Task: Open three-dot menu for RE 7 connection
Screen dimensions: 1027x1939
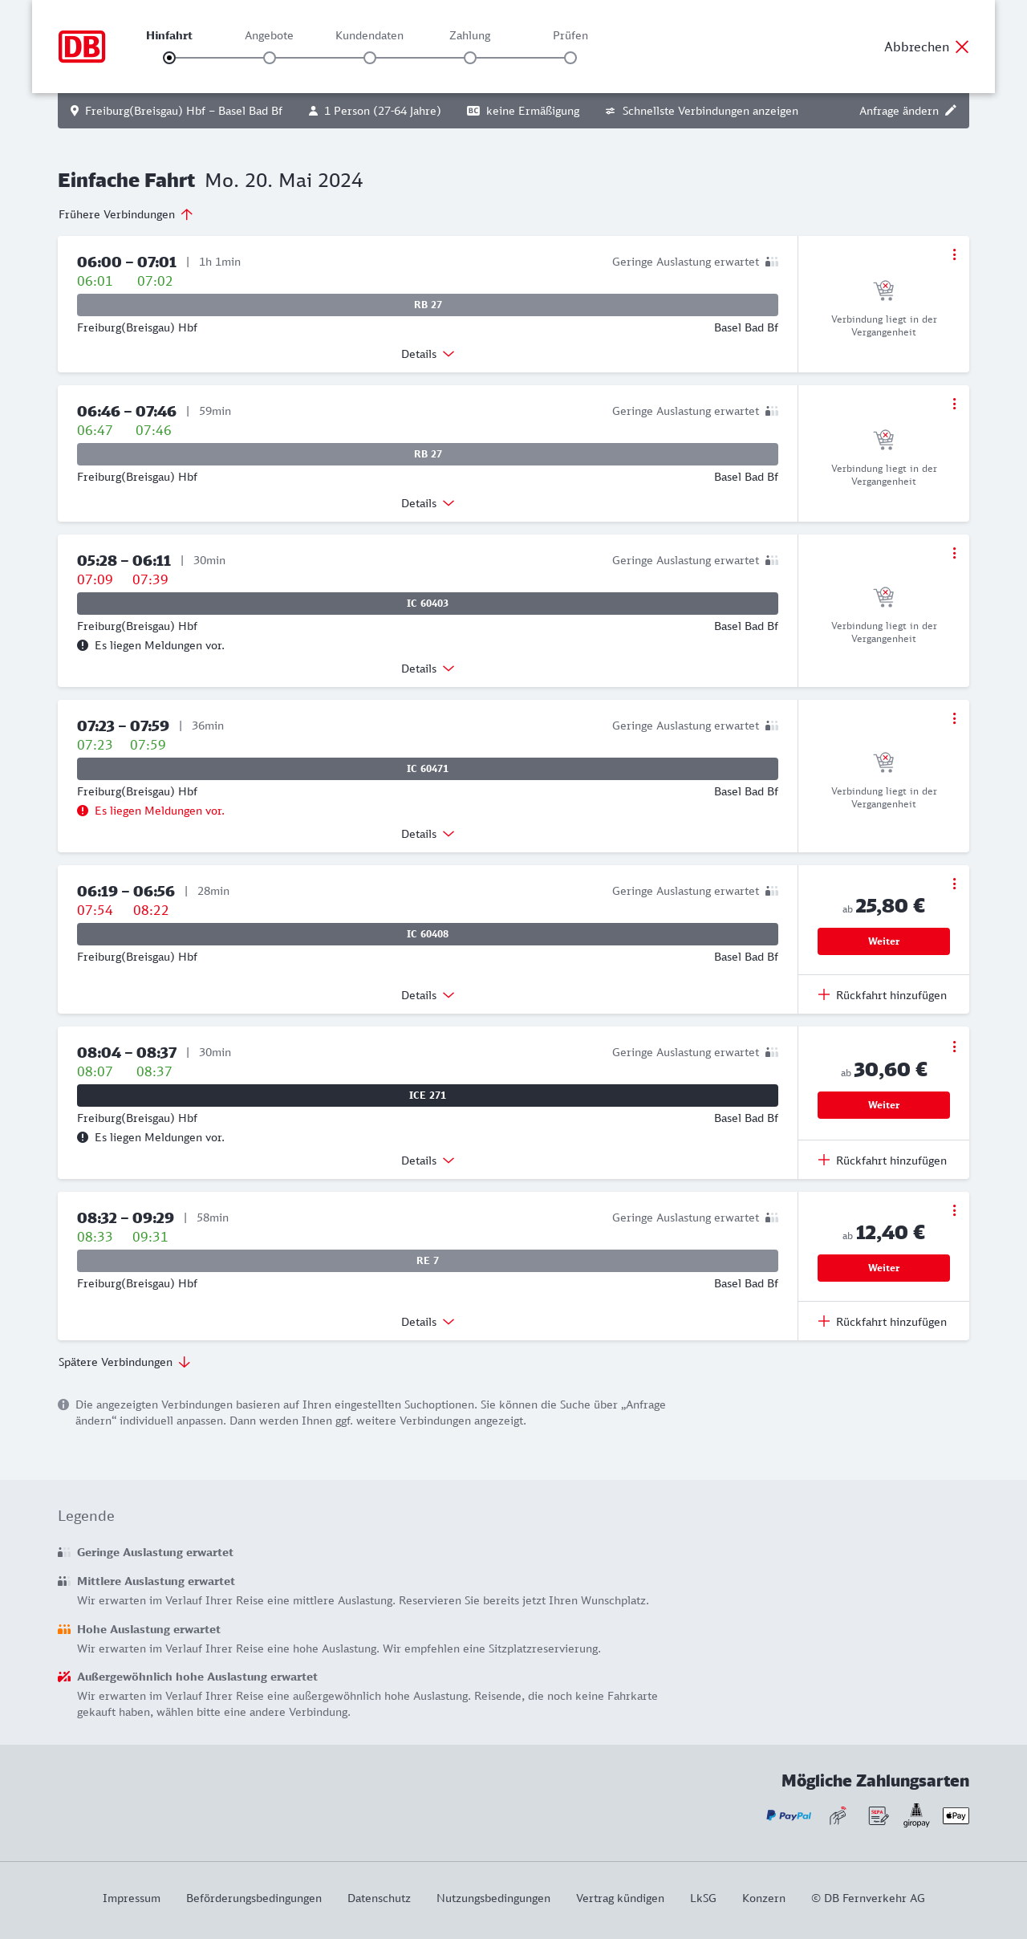Action: pyautogui.click(x=954, y=1210)
